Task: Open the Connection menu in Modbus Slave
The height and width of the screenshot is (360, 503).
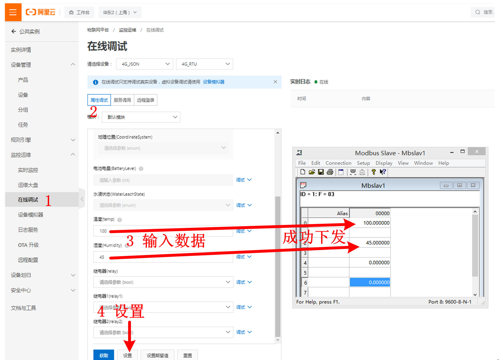Action: 338,163
